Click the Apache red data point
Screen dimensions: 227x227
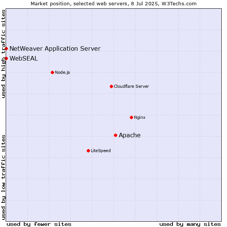[115, 135]
